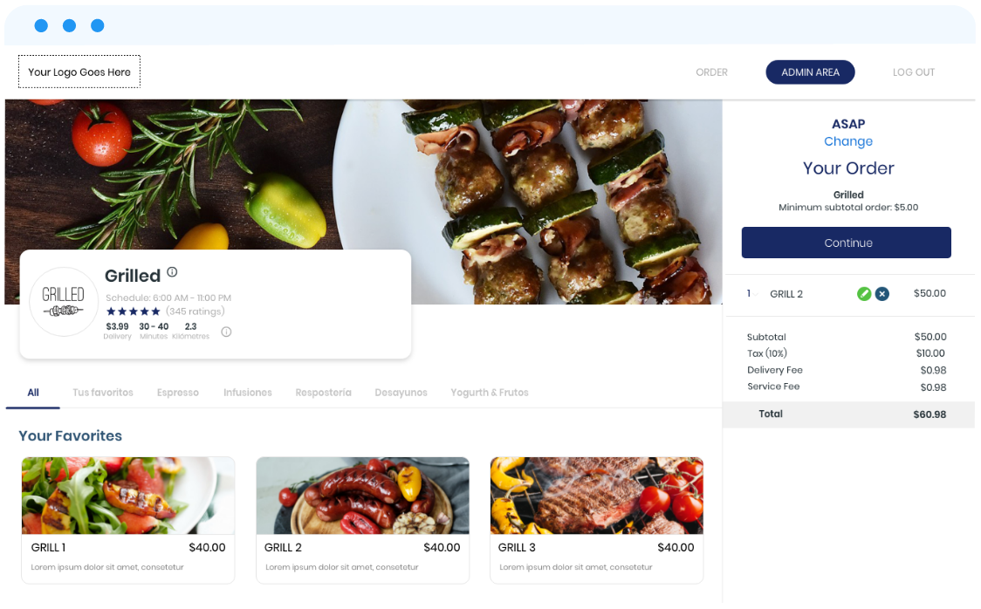Click the green edit icon for GRILL 2
Screen dimensions: 981x609
point(864,294)
